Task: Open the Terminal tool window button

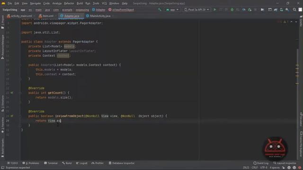Action: (x=51, y=163)
